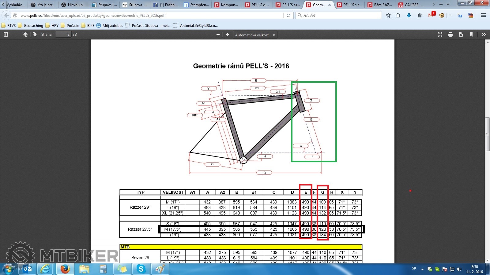Open the Firefox hamburger menu

(x=484, y=15)
